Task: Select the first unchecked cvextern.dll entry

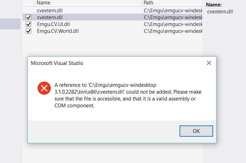Action: point(50,11)
